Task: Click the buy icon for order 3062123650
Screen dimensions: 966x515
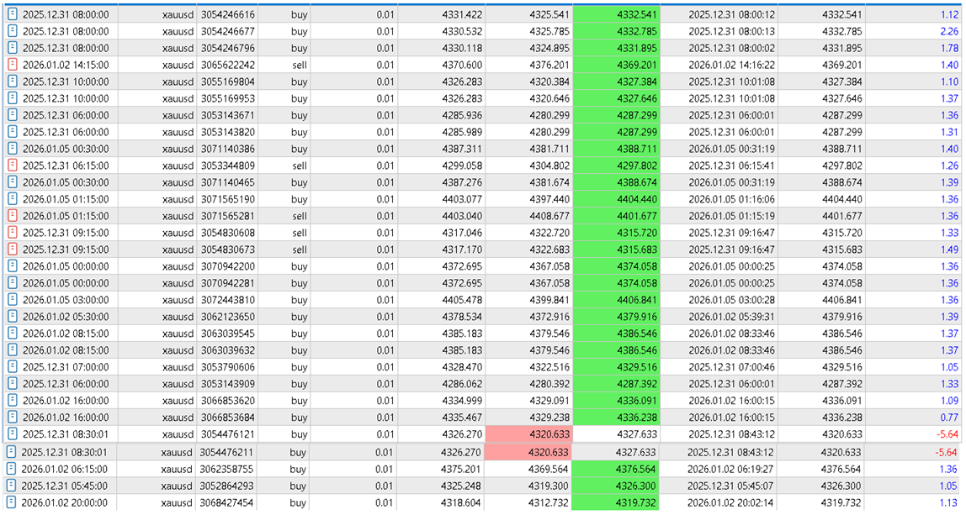Action: coord(12,316)
